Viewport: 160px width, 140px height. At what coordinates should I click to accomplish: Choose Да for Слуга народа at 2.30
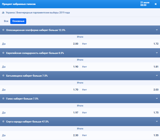tap(40, 135)
